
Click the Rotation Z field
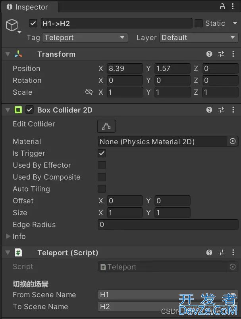(220, 80)
